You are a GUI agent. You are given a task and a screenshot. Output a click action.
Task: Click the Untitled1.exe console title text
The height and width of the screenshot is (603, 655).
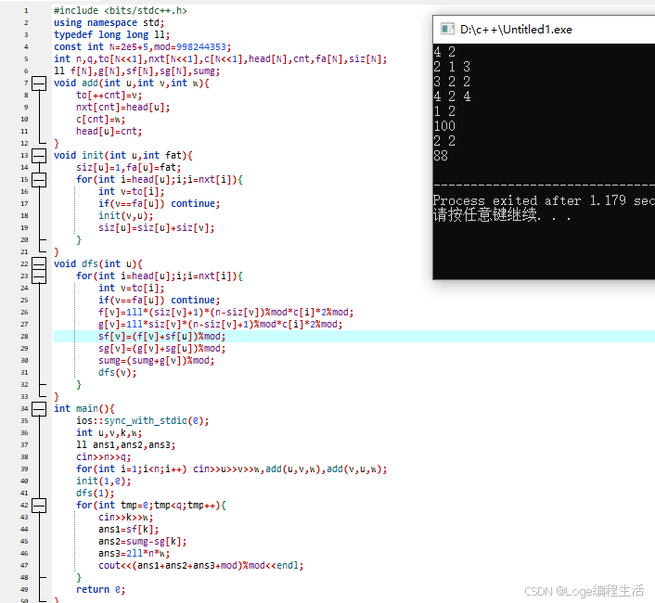click(x=516, y=30)
